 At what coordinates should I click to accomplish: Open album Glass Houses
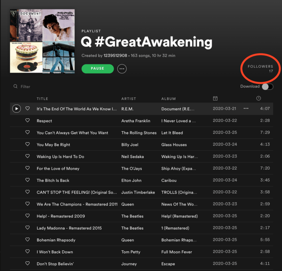(174, 145)
